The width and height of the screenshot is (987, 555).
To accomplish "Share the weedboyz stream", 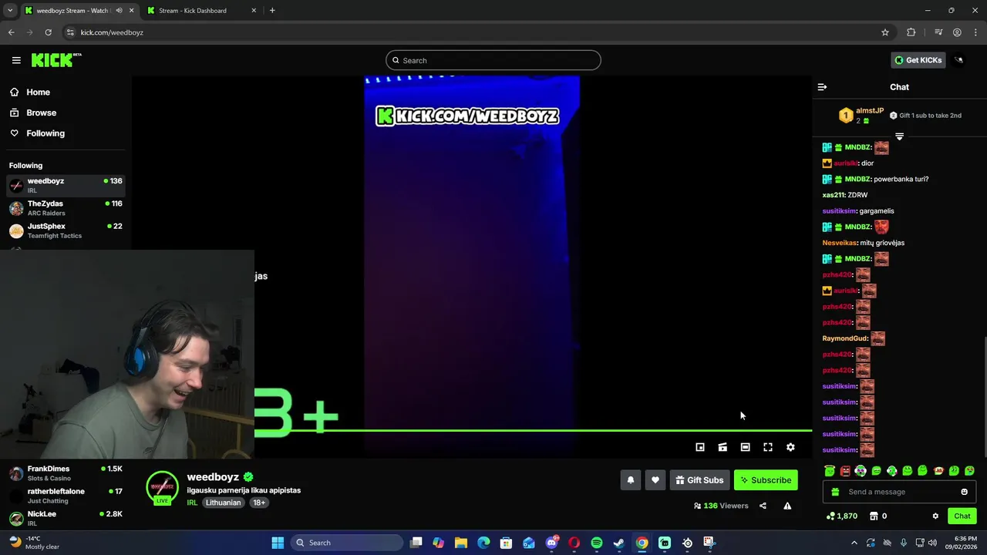I will [763, 506].
